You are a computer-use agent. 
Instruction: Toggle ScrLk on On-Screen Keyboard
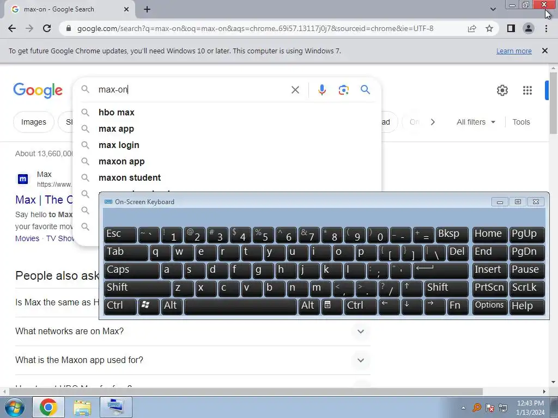527,288
